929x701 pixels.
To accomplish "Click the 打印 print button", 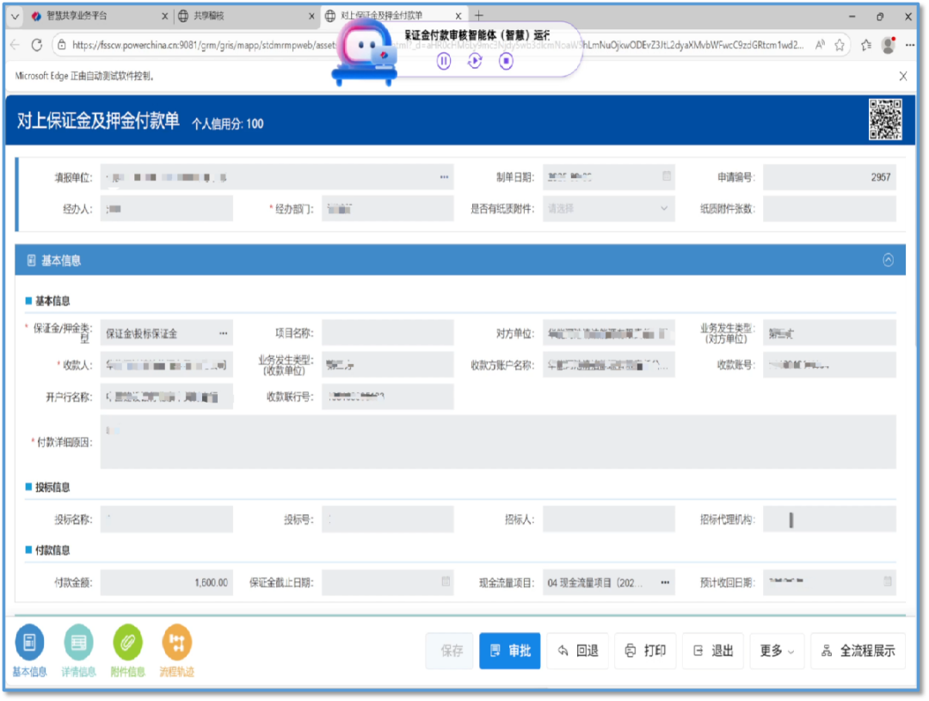I will 646,650.
